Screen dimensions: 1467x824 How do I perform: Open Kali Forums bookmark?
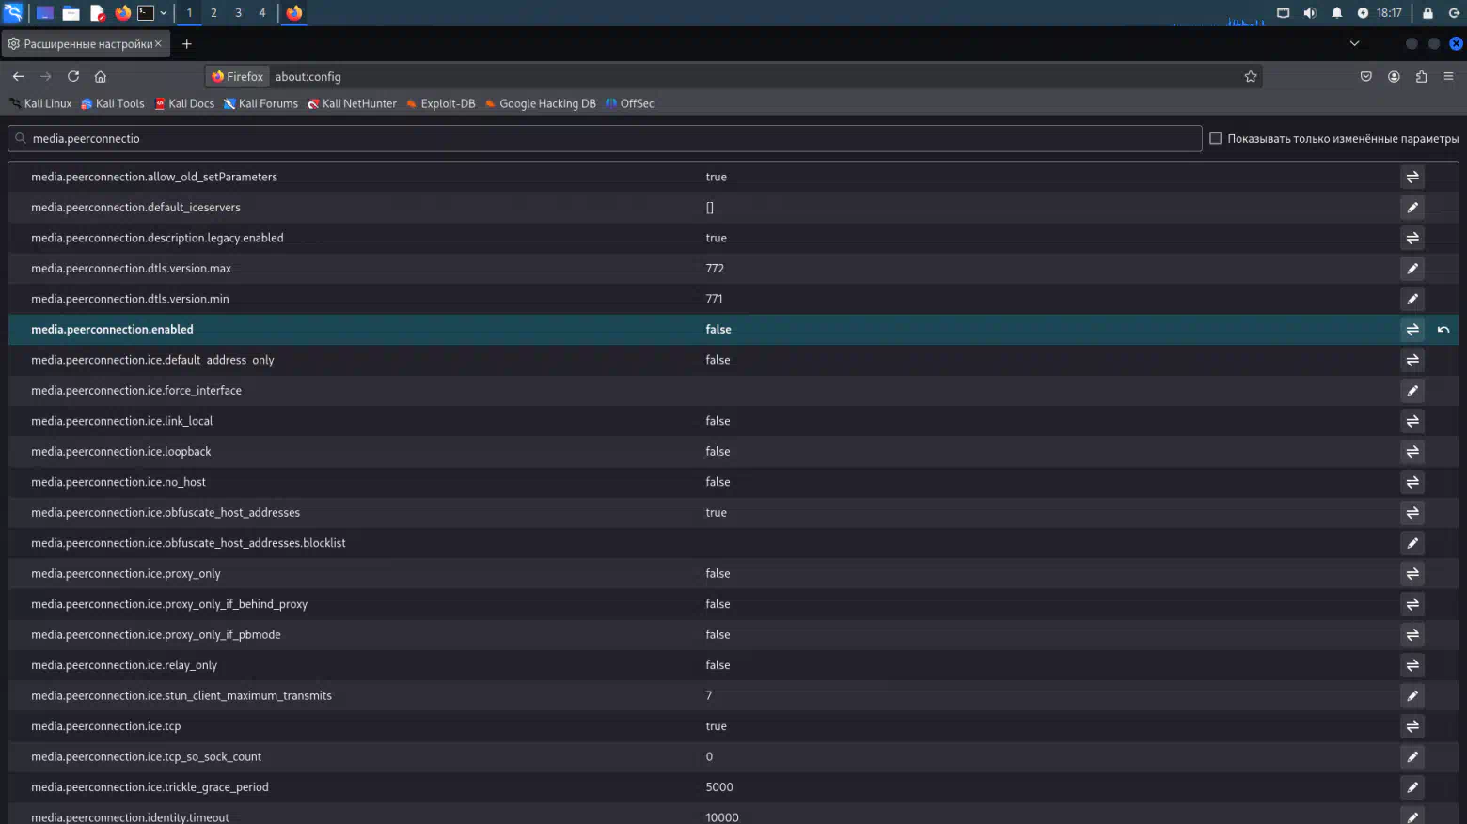pos(260,103)
